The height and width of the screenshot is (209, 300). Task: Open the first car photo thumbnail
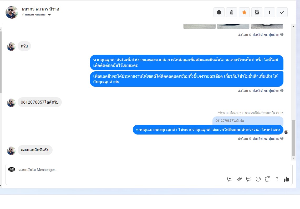[200, 26]
